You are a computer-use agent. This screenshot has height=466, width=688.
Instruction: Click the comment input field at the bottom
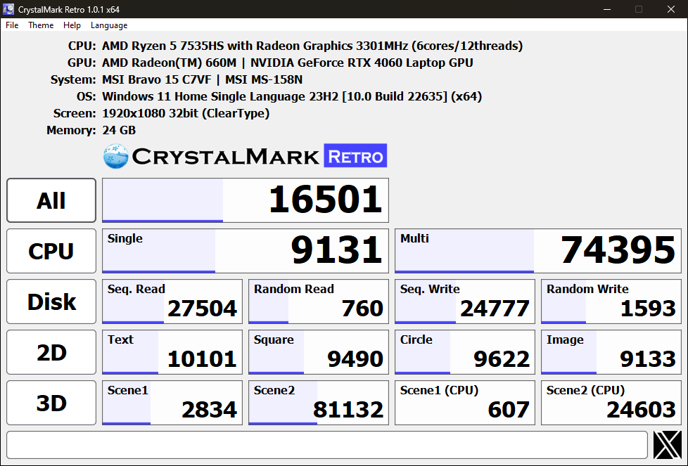[327, 445]
